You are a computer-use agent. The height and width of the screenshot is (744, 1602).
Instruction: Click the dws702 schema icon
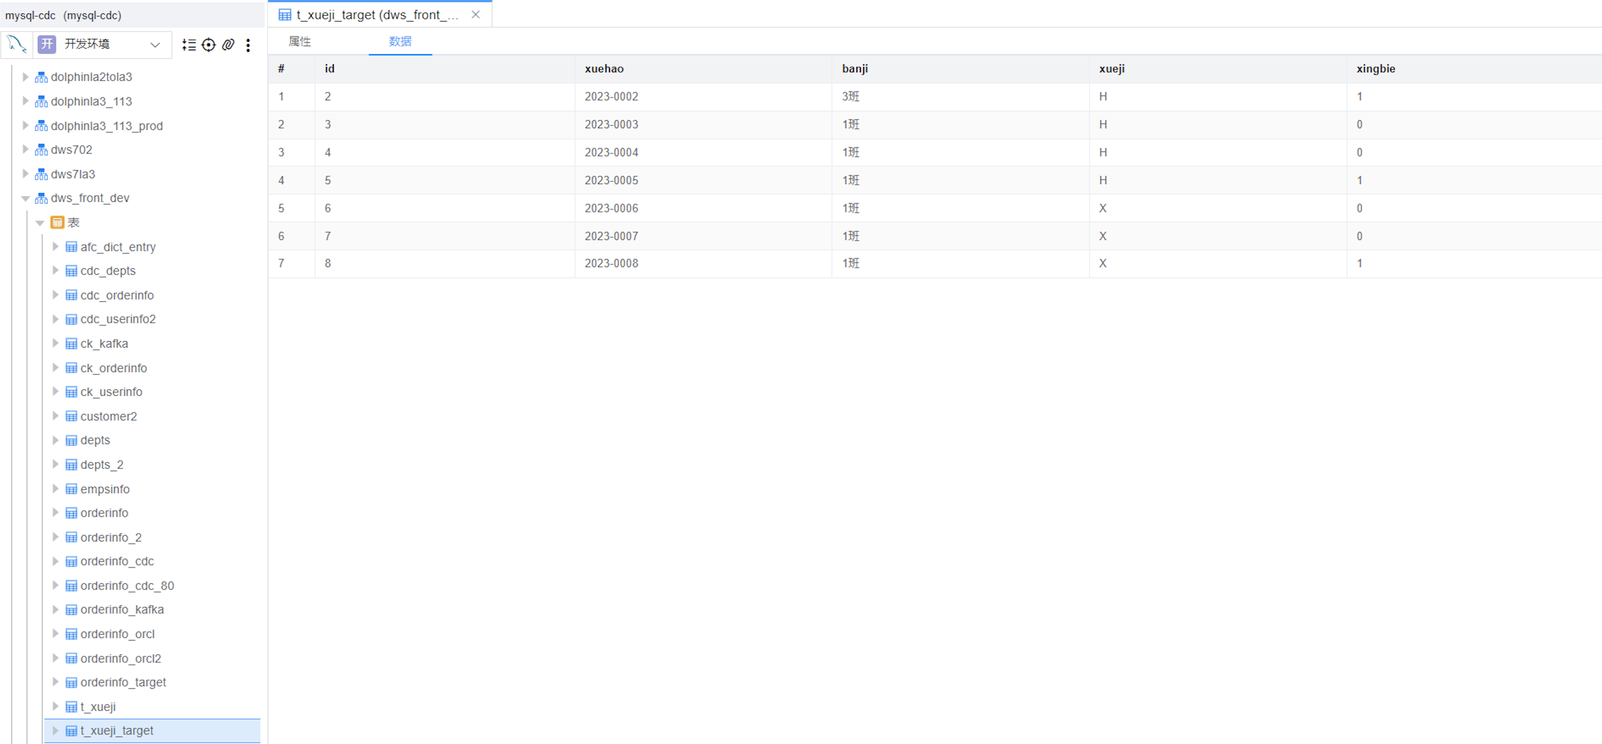pos(41,150)
